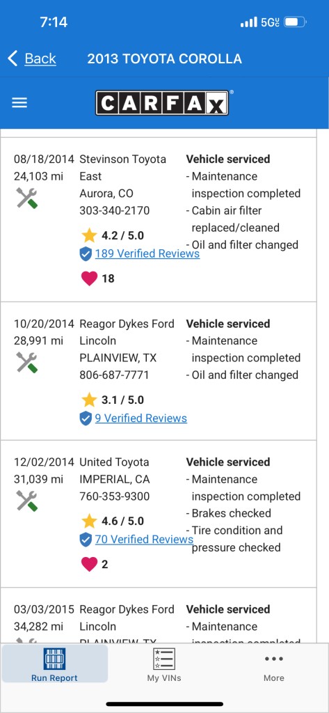Tap the CARFAX logo
This screenshot has width=329, height=713.
pos(162,103)
